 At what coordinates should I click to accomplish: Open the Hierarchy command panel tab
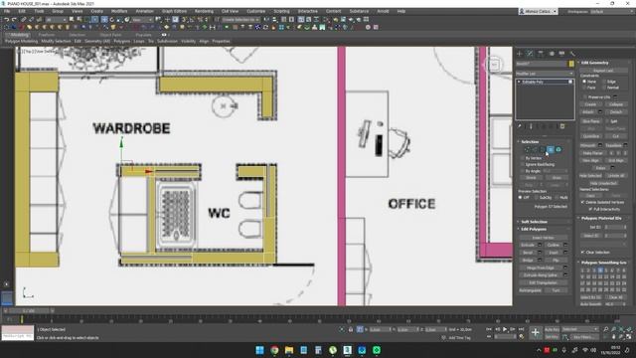click(541, 54)
